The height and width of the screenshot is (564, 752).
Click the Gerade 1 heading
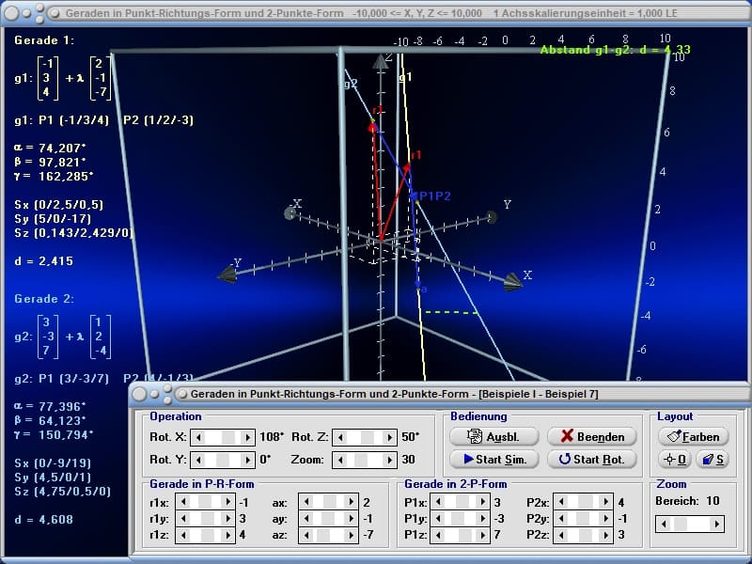coord(44,40)
